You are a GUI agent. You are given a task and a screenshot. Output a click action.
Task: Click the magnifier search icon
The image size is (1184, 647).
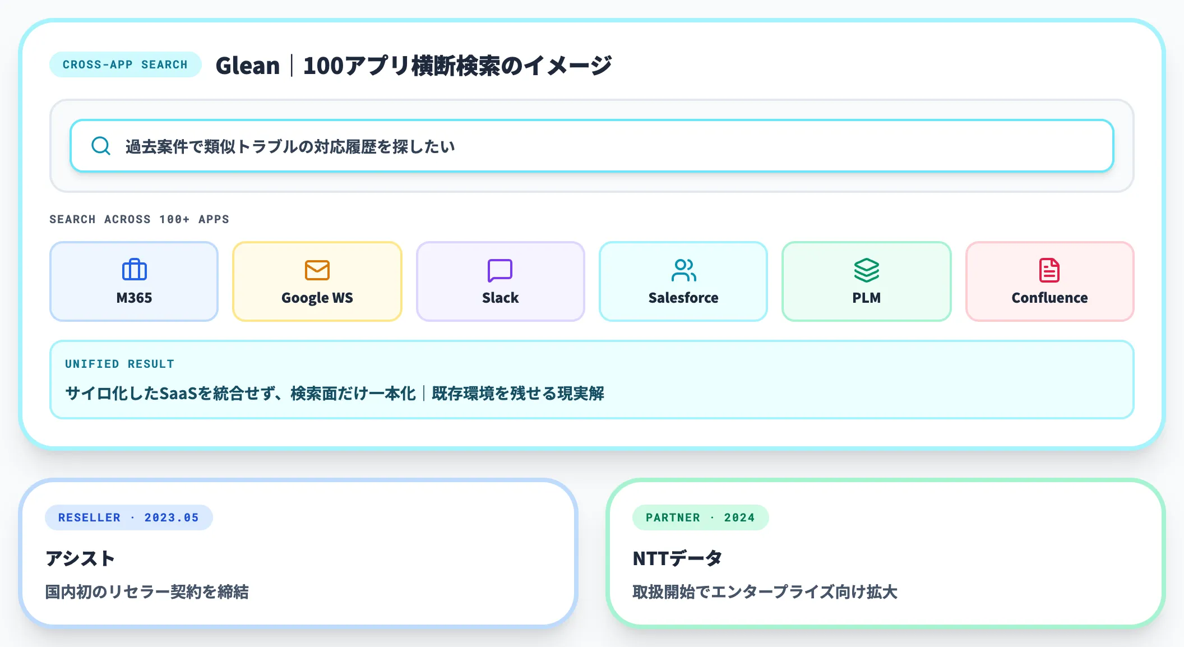point(101,146)
